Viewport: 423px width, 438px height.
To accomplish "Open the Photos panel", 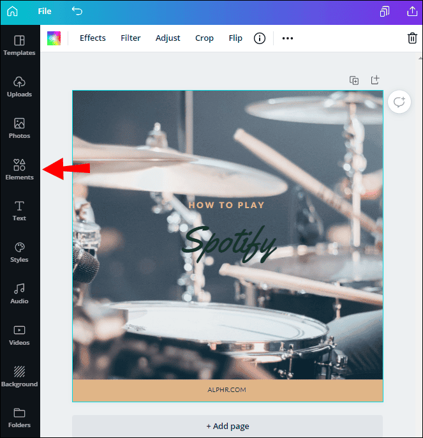I will click(x=19, y=128).
